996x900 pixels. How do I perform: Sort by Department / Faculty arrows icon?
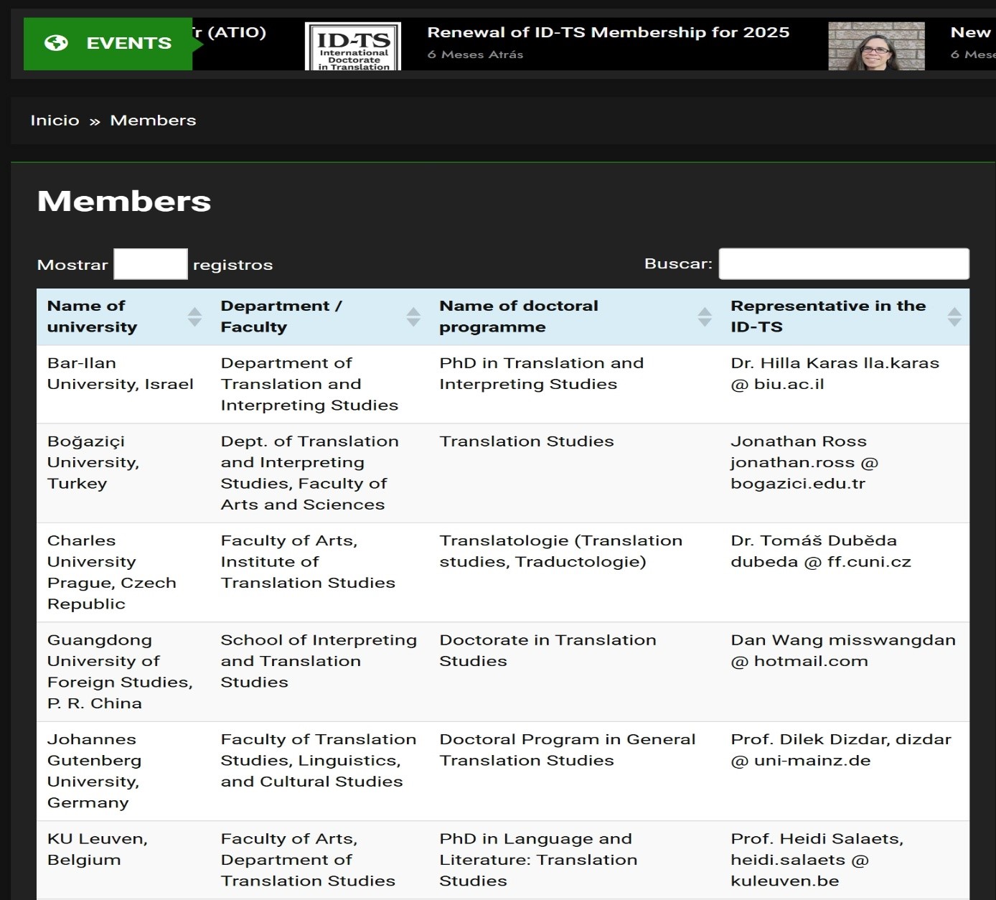[413, 317]
